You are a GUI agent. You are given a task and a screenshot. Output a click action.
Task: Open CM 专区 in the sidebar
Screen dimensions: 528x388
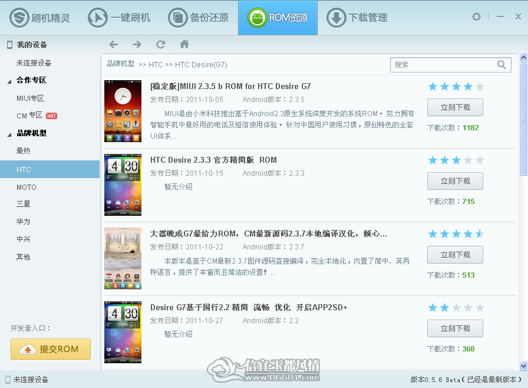coord(29,116)
